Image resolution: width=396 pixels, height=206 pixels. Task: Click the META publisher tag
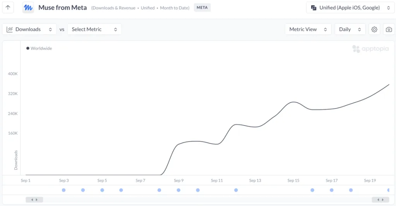pyautogui.click(x=202, y=8)
